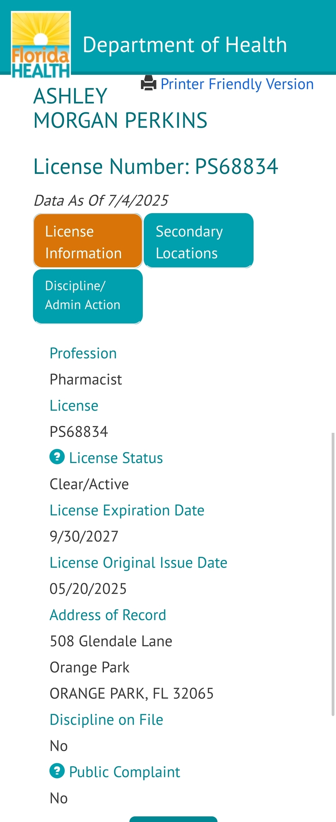The width and height of the screenshot is (336, 822).
Task: Click the Department of Health header title
Action: click(x=185, y=44)
